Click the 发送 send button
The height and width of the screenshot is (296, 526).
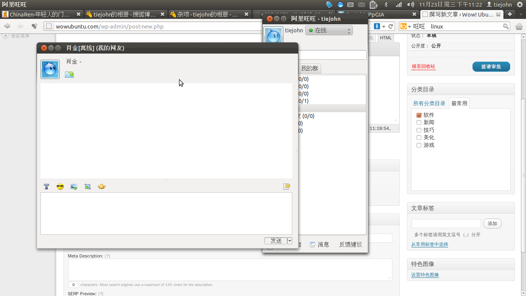coord(276,241)
